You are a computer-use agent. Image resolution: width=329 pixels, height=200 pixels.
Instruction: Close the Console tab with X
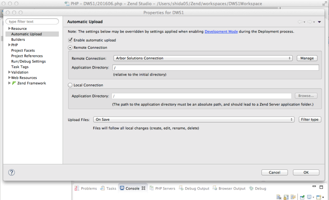(143, 188)
